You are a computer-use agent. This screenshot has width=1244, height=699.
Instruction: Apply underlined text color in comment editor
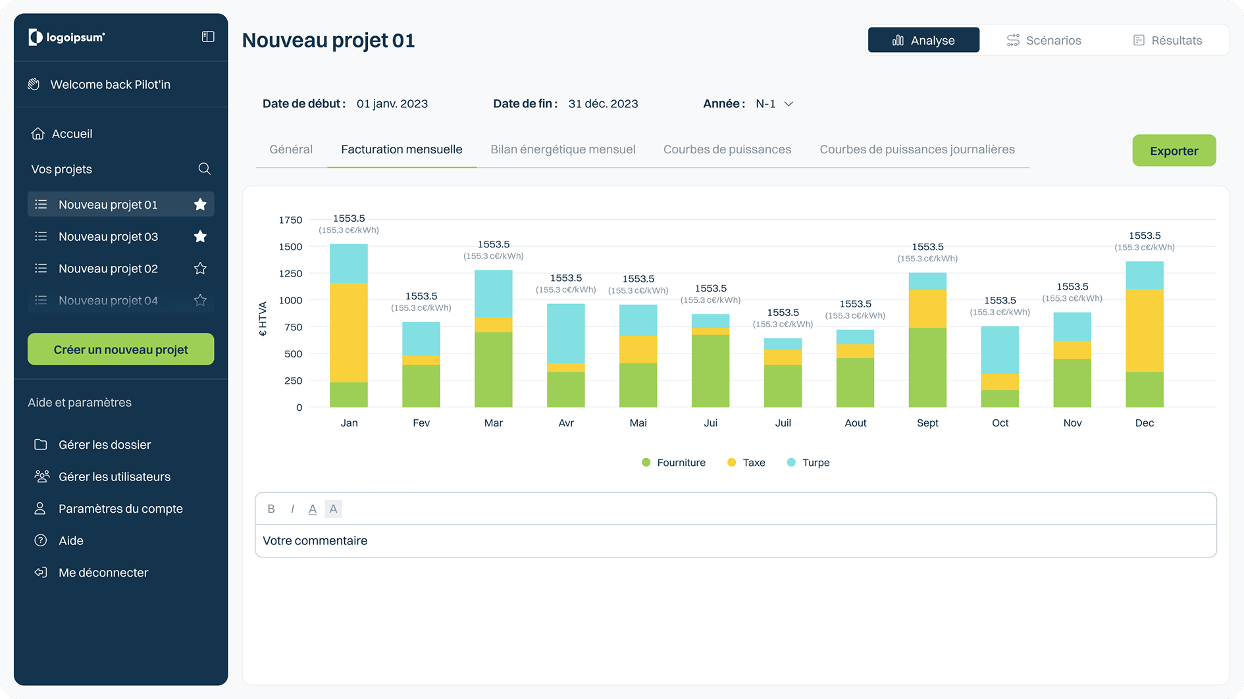tap(313, 509)
